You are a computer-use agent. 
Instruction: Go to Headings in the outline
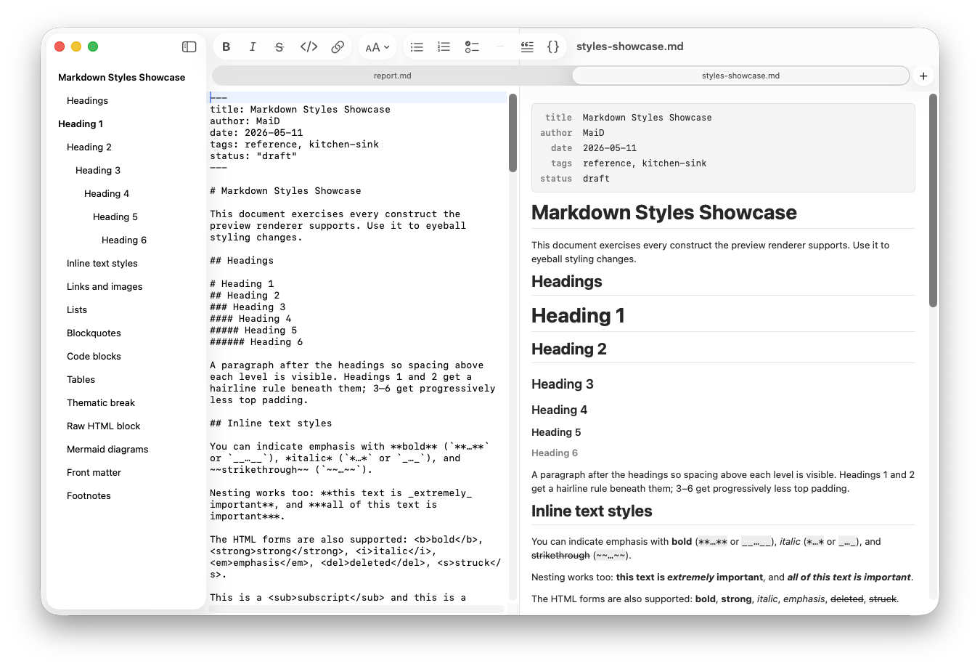[x=87, y=100]
